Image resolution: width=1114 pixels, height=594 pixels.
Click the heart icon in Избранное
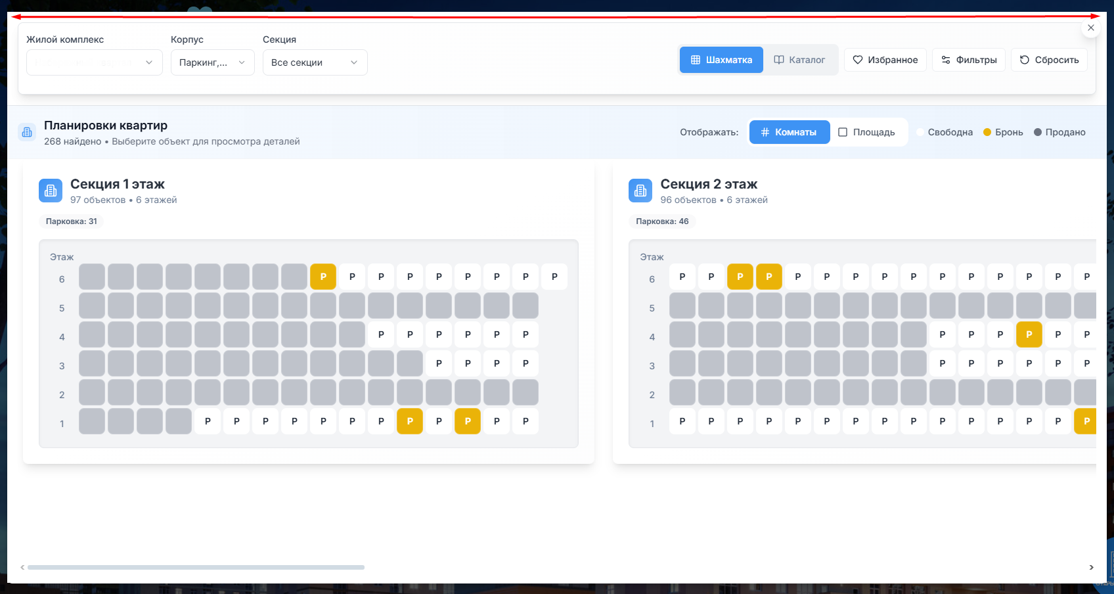[x=857, y=60]
